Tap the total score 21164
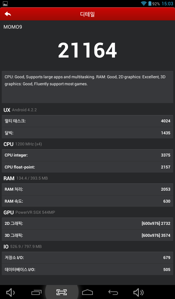Image resolution: width=175 pixels, height=299 pixels. (87, 50)
